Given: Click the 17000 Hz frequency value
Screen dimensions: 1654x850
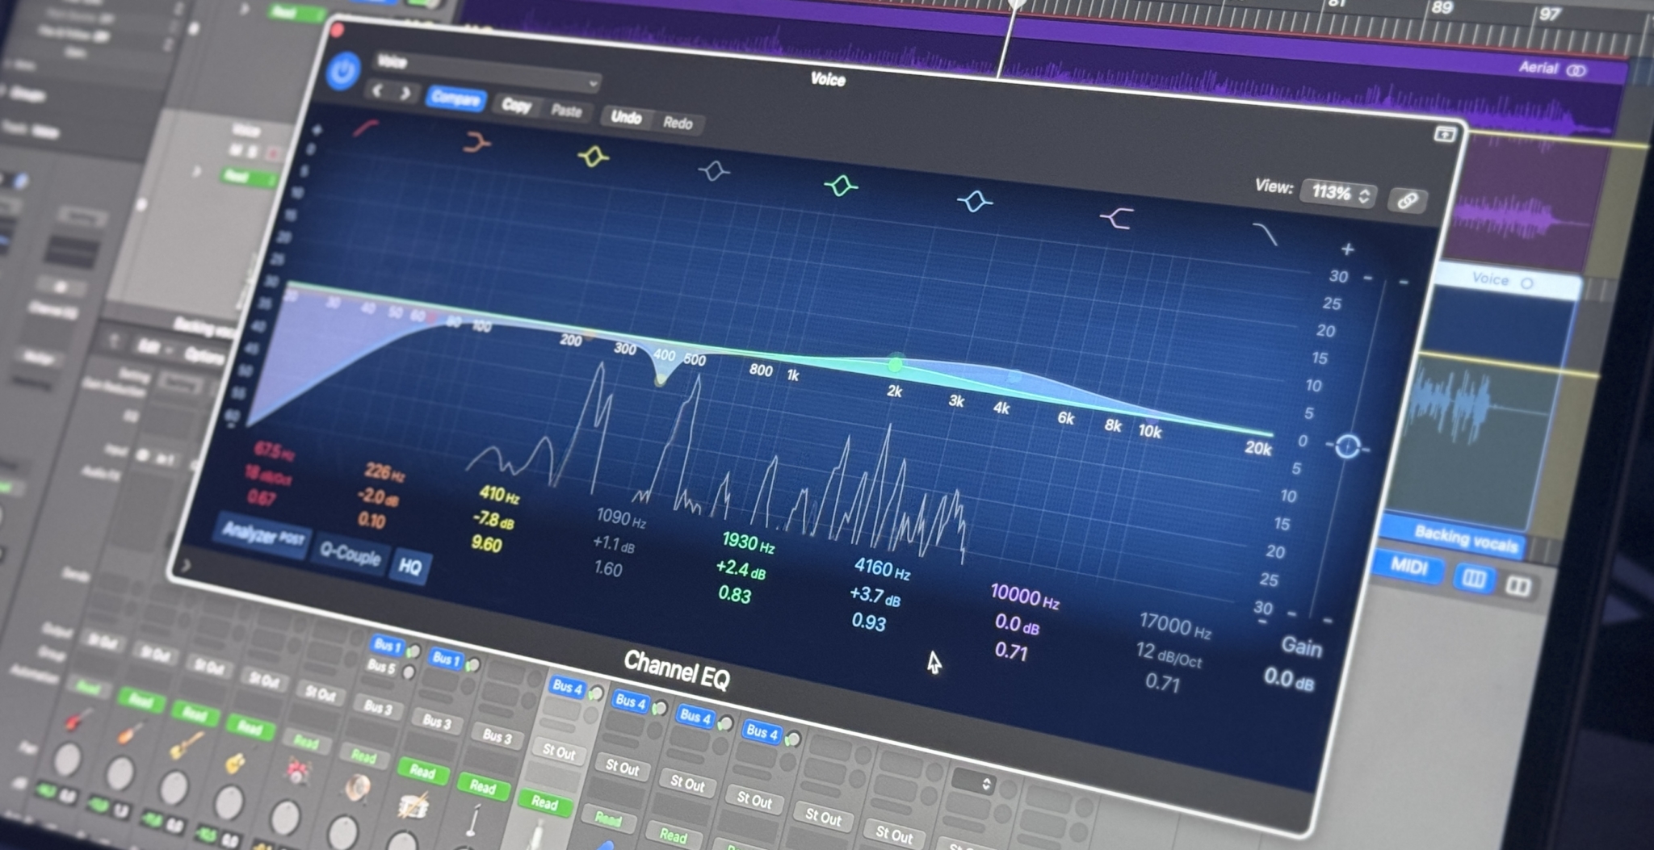Looking at the screenshot, I should [1175, 624].
